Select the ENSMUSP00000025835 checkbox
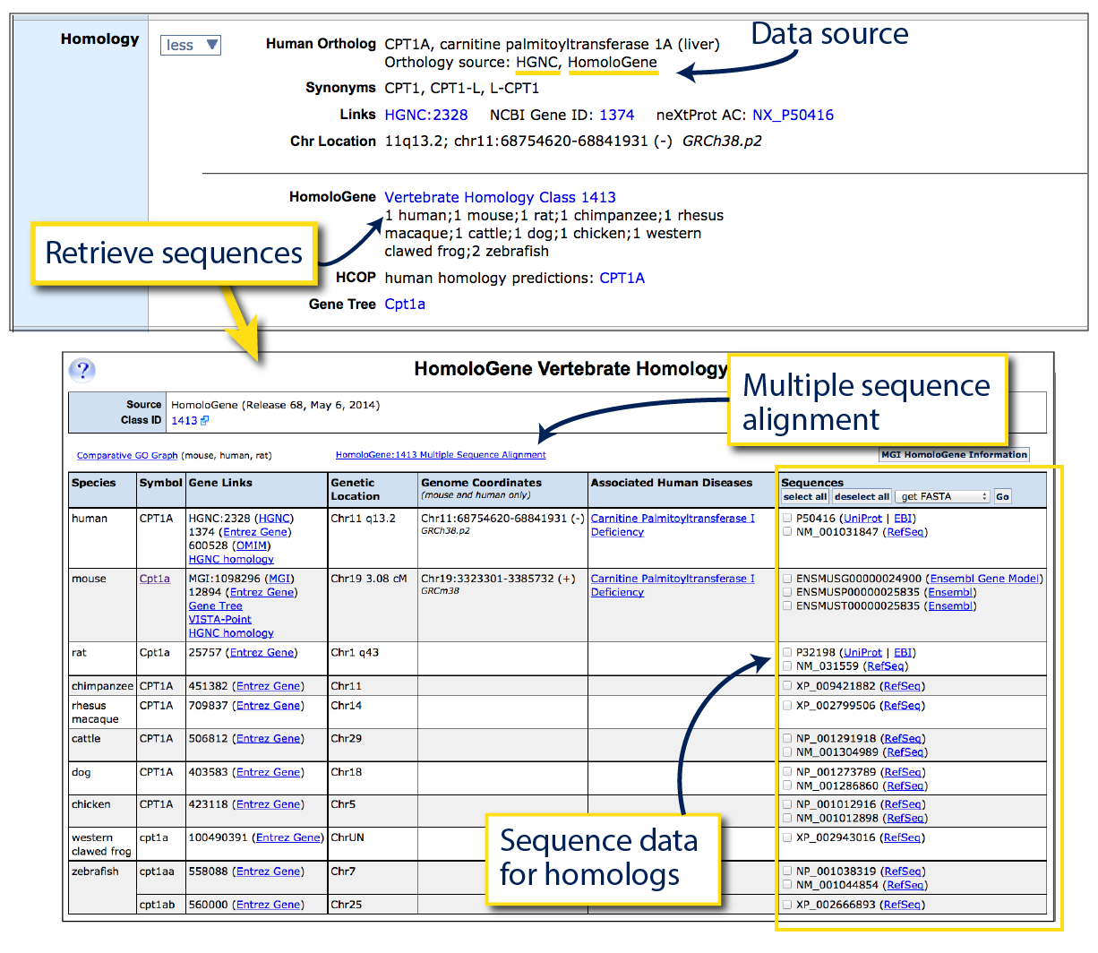Screen dimensions: 1098x953 (787, 592)
